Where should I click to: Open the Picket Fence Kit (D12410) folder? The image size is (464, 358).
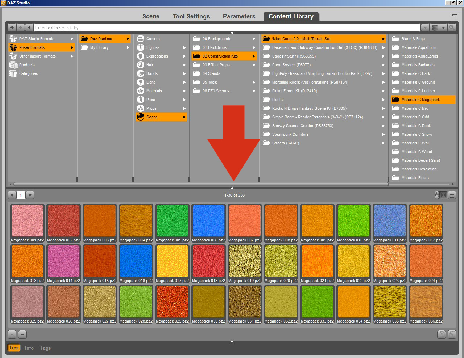click(x=324, y=91)
